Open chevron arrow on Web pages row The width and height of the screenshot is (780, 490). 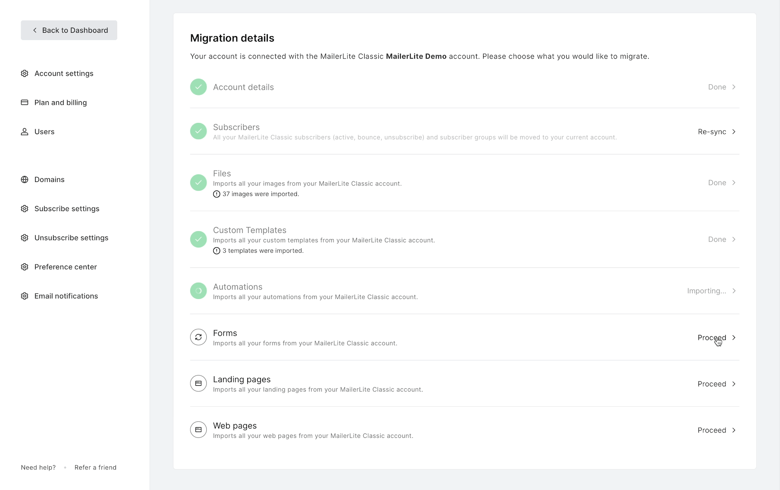[x=734, y=430]
